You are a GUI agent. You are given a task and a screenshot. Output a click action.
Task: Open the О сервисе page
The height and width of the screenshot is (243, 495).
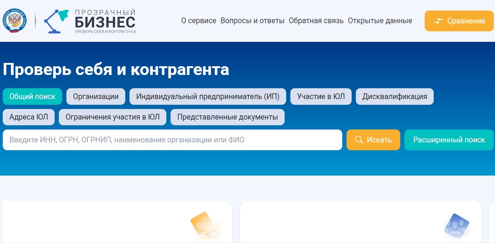(x=199, y=21)
